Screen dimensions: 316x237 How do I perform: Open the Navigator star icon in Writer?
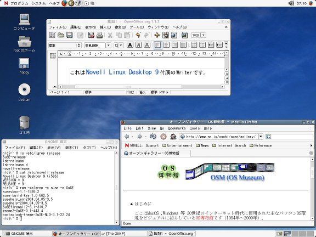[157, 35]
